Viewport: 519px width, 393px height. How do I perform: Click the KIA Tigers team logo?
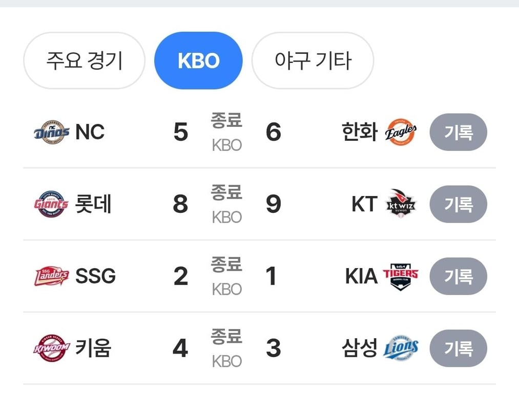(401, 276)
